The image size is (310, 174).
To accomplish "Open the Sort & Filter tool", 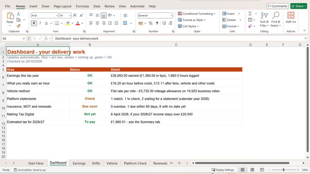I will click(264, 19).
